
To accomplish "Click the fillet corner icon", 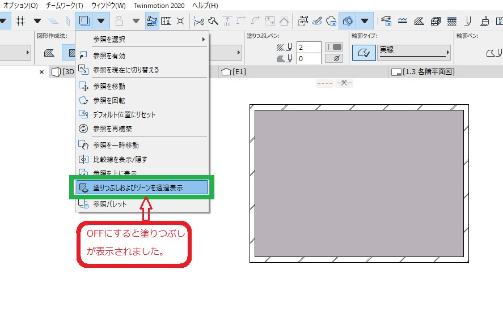I will [x=241, y=21].
